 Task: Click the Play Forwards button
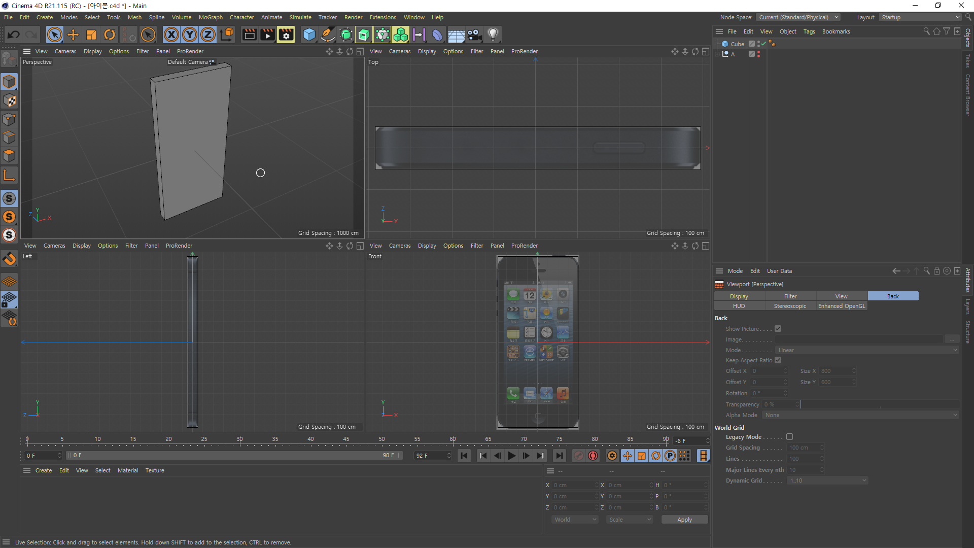point(511,456)
